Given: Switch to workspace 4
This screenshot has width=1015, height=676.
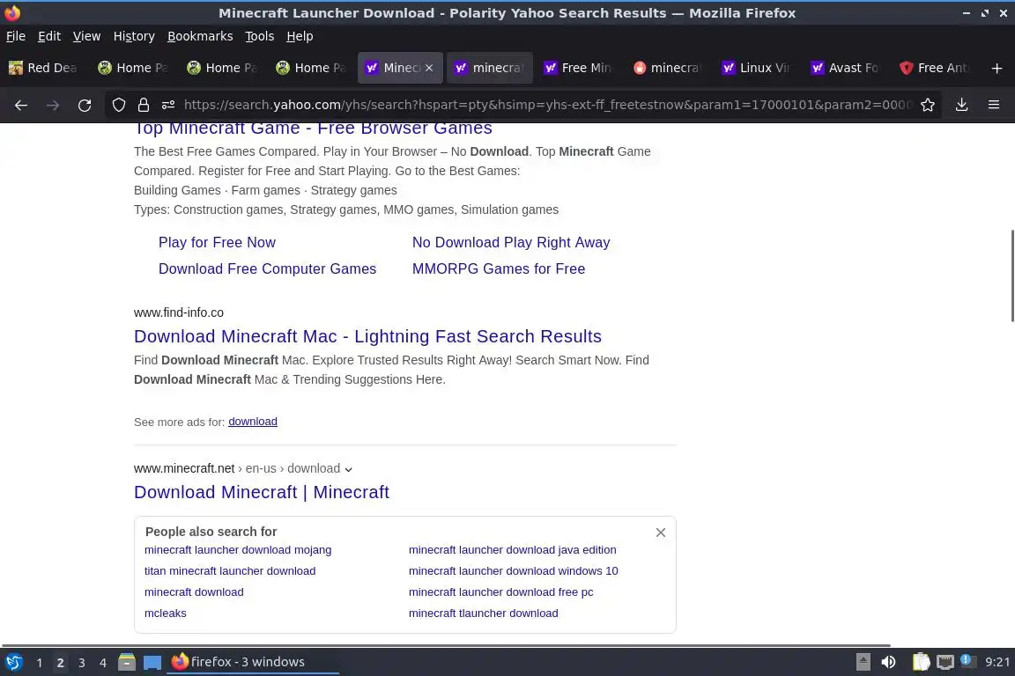Looking at the screenshot, I should click(x=103, y=663).
